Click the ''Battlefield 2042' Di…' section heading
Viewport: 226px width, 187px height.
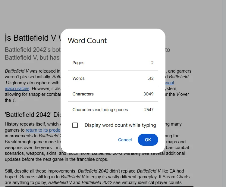tap(33, 115)
